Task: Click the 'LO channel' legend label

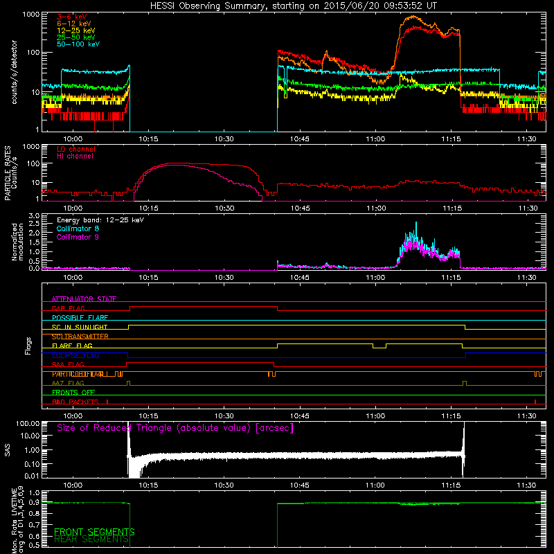Action: pyautogui.click(x=76, y=149)
